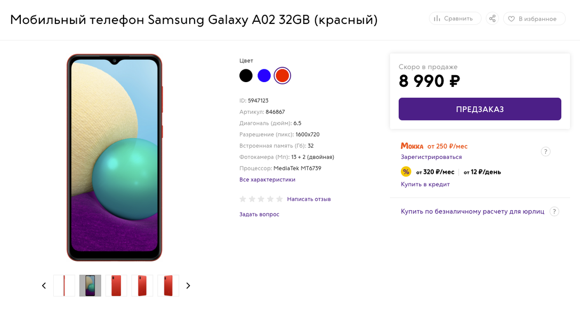Select the front-view phone thumbnail
Screen dimensions: 580x320
(x=90, y=286)
